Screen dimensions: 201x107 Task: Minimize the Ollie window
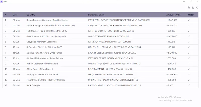coord(184,2)
